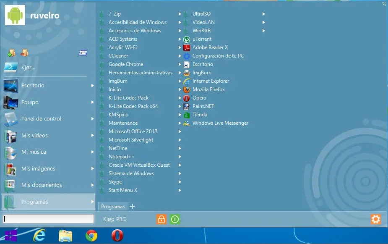The image size is (388, 244).
Task: Expand the Equipo submenu arrow
Action: (92, 102)
